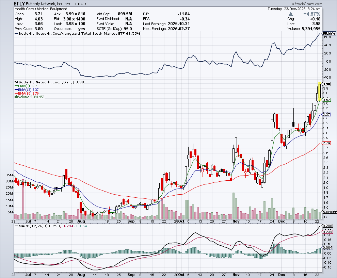337x278 pixels.
Task: Click the 3.98 last price tag on price axis
Action: click(327, 84)
